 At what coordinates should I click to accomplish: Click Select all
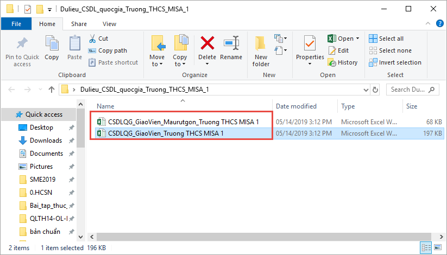pos(386,39)
